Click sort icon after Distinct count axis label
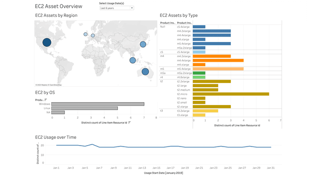 (129, 122)
